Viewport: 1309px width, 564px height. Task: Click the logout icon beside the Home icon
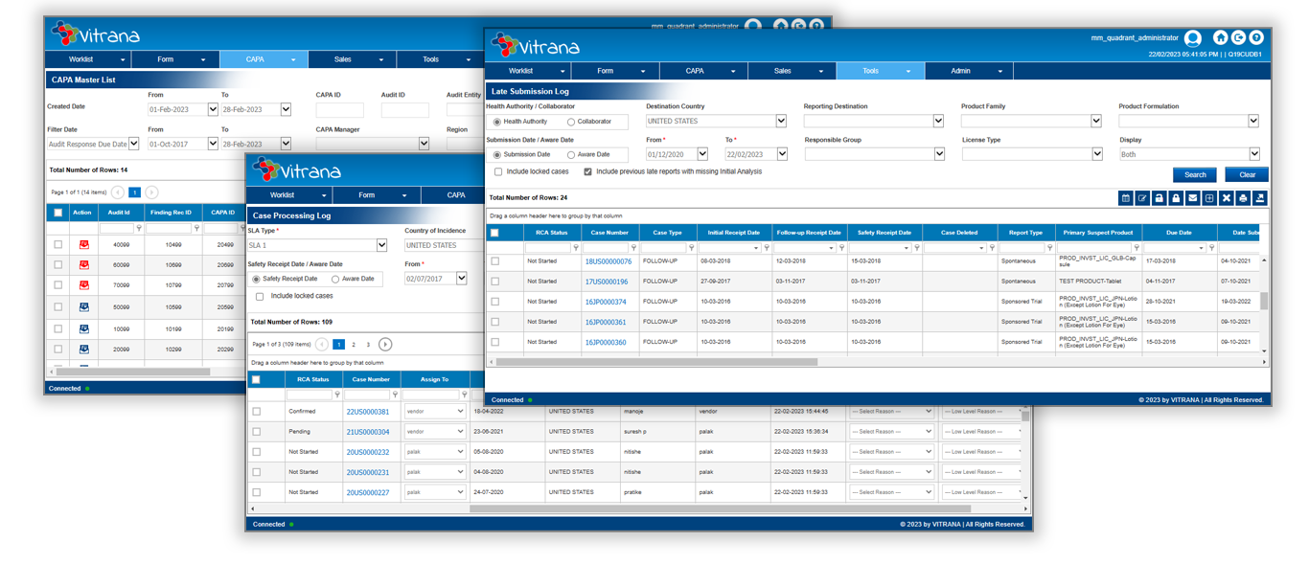[1238, 38]
